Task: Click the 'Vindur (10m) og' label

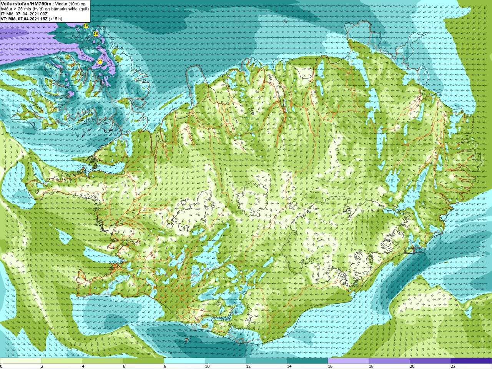Action: pyautogui.click(x=70, y=4)
